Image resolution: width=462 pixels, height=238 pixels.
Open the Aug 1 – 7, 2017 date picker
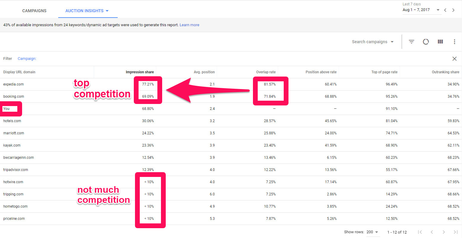[421, 10]
